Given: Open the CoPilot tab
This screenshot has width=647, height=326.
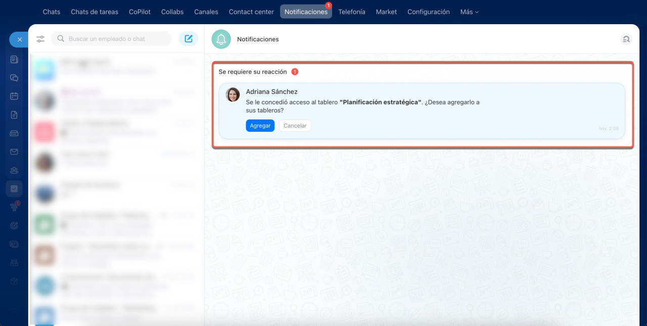Looking at the screenshot, I should (140, 12).
